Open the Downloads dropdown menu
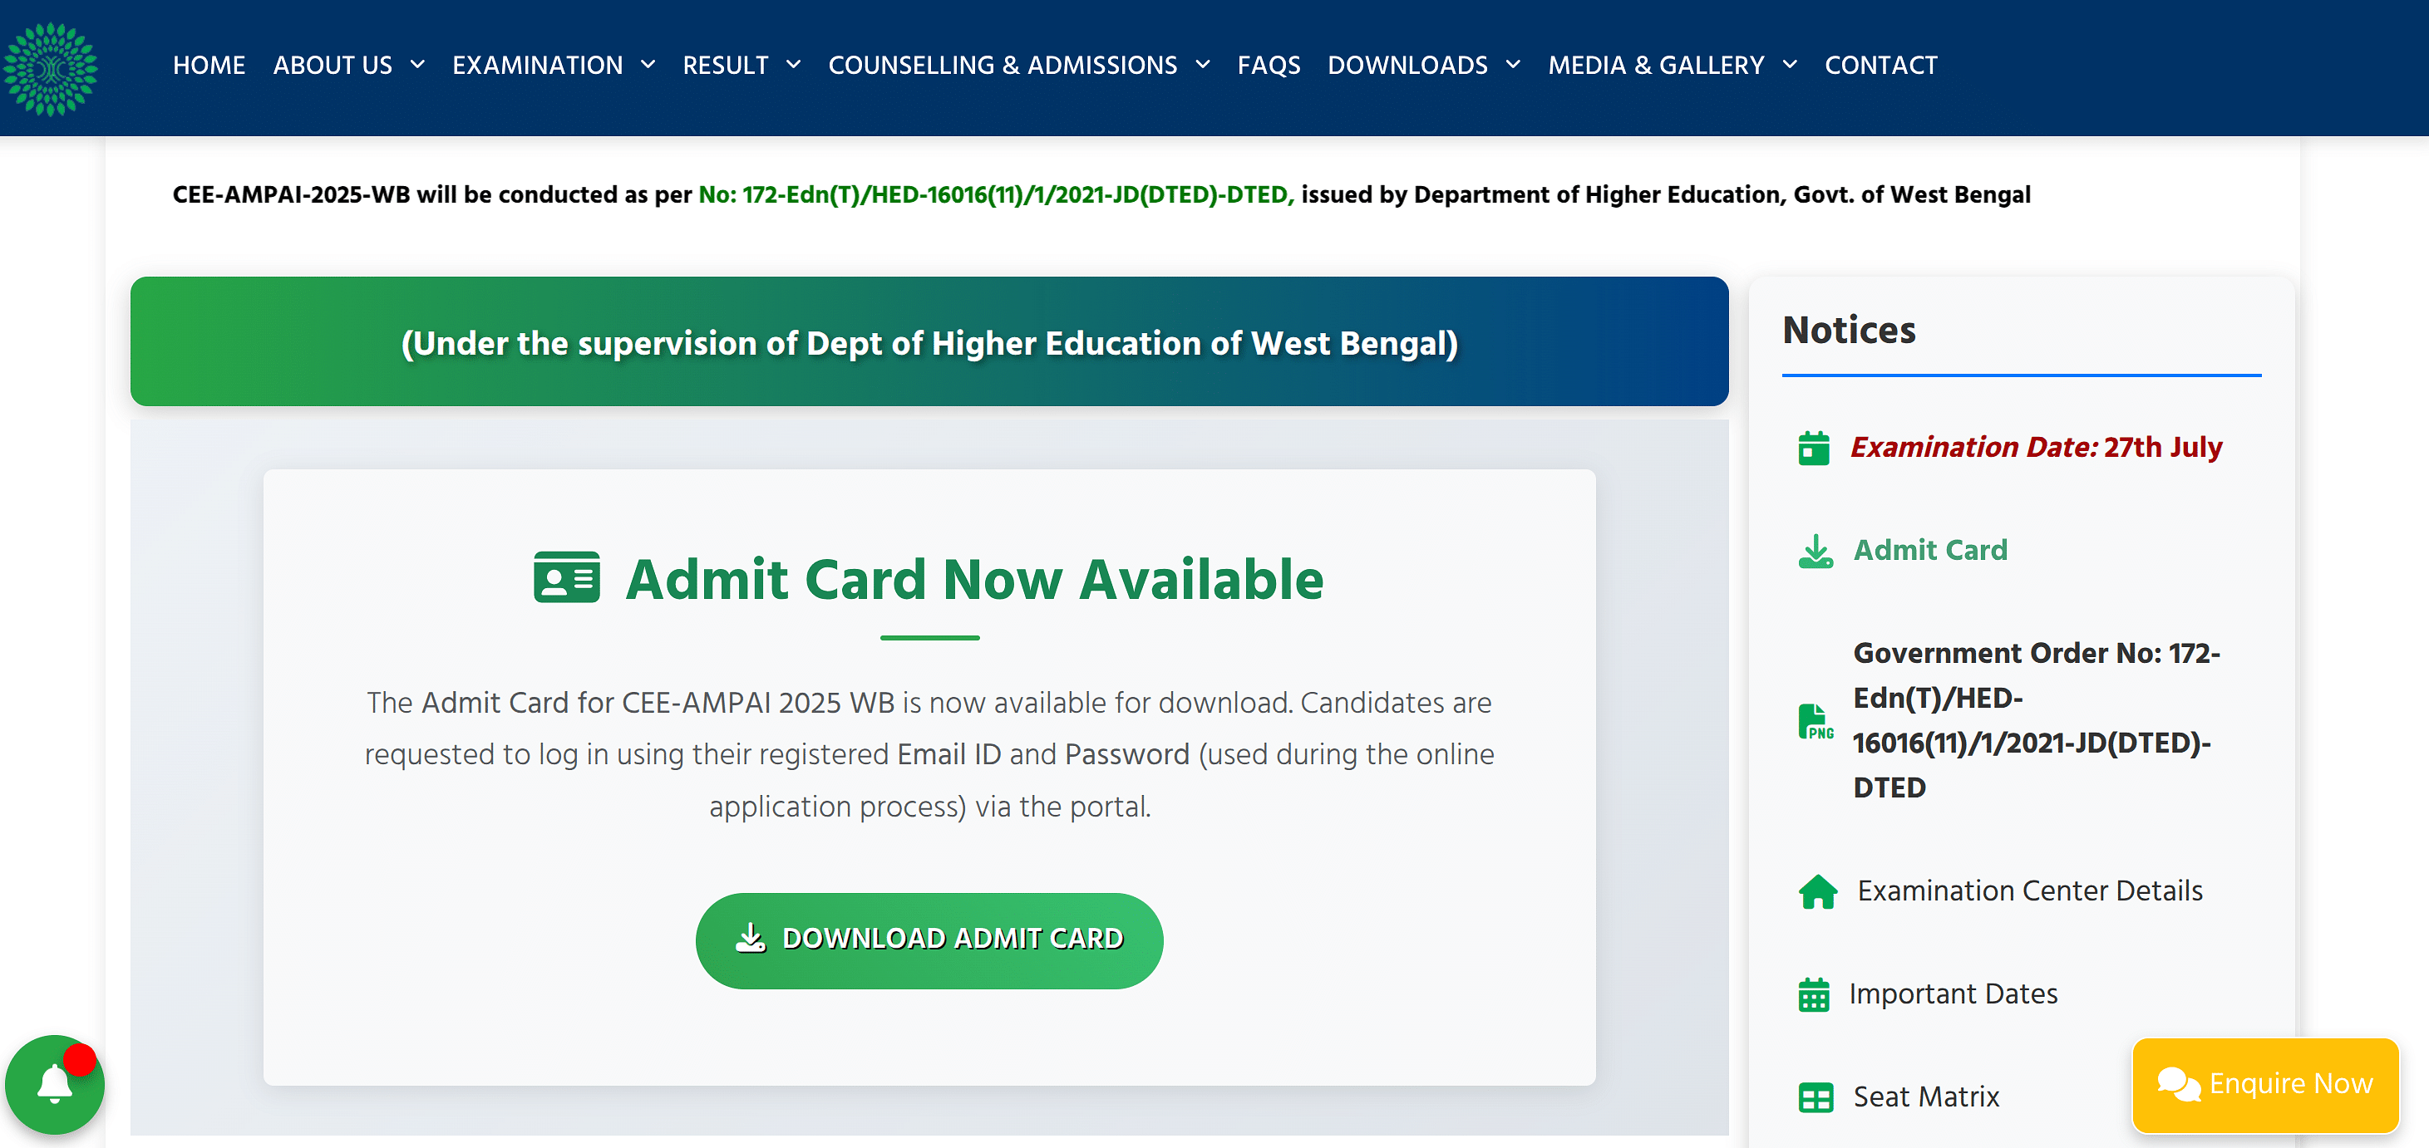Image resolution: width=2429 pixels, height=1148 pixels. [x=1423, y=65]
